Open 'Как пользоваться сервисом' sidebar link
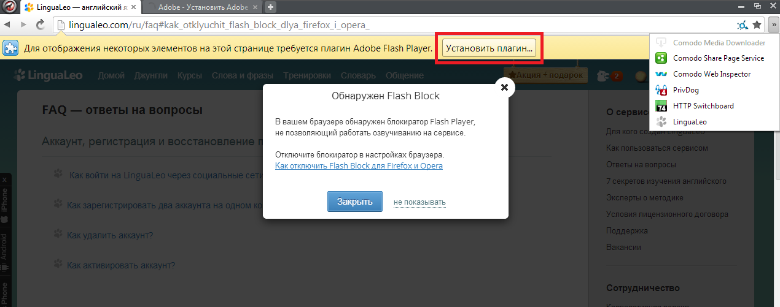This screenshot has height=307, width=780. [657, 148]
